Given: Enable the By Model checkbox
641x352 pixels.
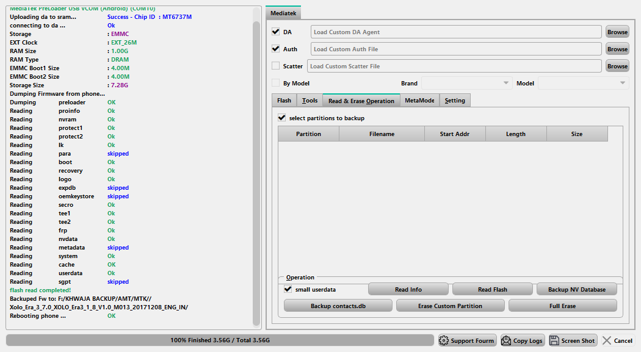Looking at the screenshot, I should pos(275,83).
